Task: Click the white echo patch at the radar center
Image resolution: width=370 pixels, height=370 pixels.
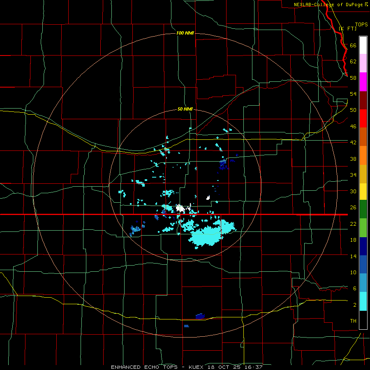Action: pyautogui.click(x=180, y=208)
